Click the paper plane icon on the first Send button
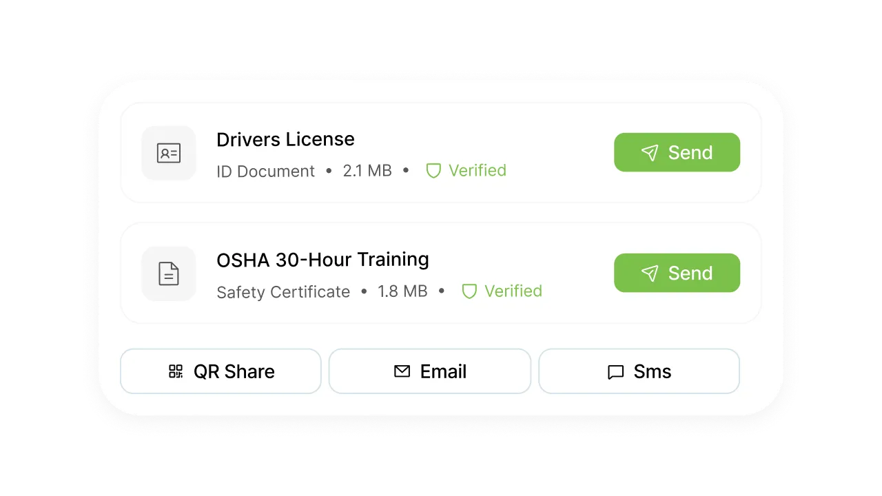Image resolution: width=882 pixels, height=496 pixels. [649, 152]
